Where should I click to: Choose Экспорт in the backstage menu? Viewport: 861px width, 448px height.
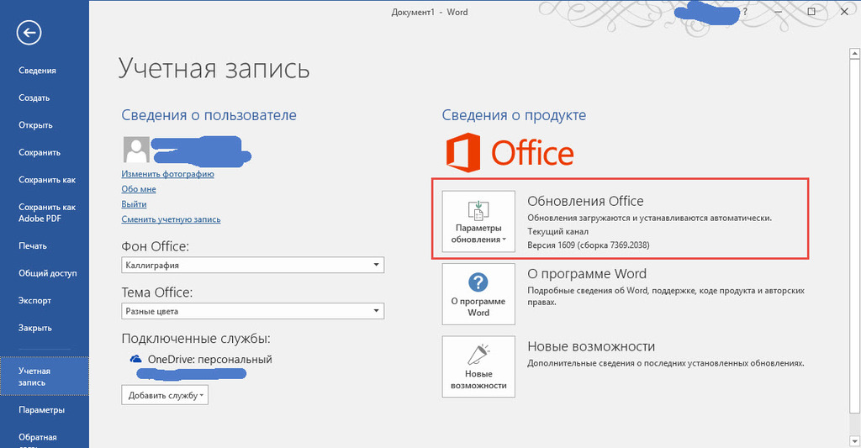(35, 300)
